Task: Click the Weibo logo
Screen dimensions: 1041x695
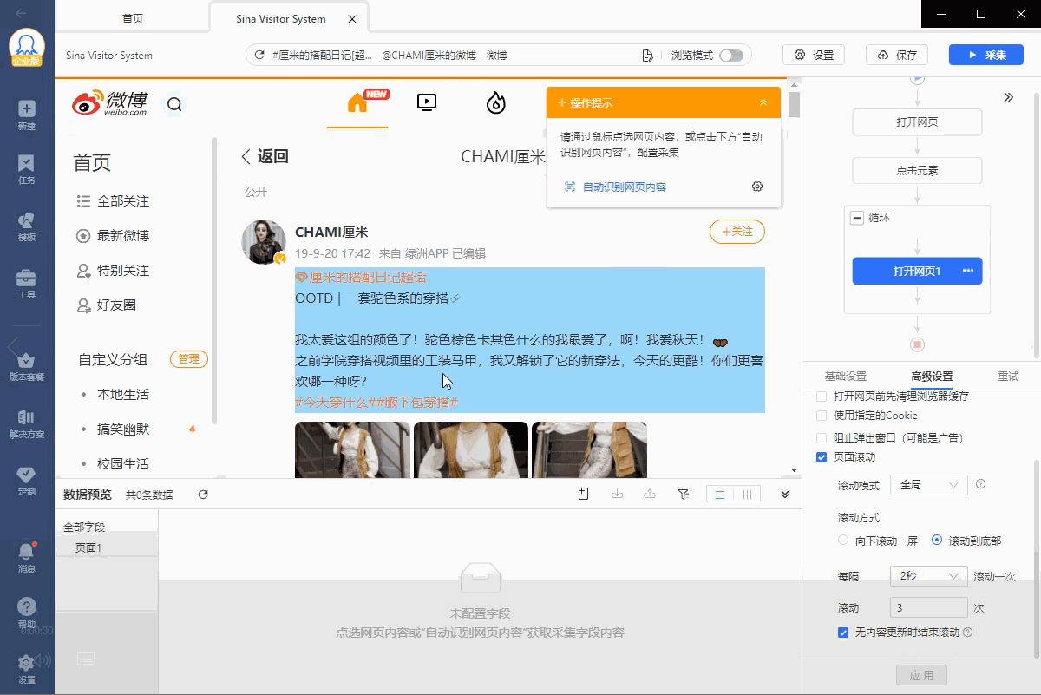Action: (109, 103)
